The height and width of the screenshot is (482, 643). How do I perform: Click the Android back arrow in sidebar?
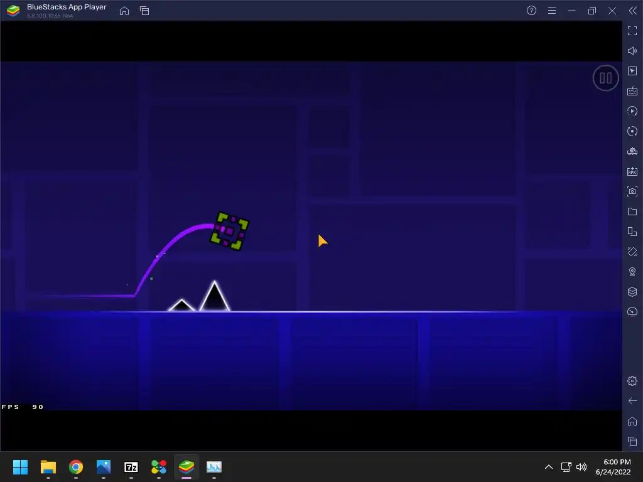pos(632,401)
